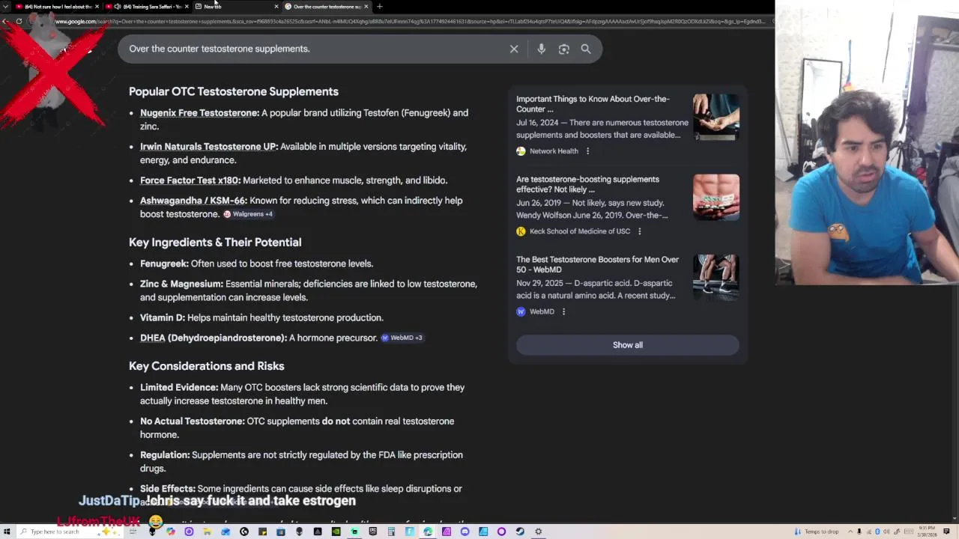Viewport: 959px width, 539px height.
Task: Open 'Important Things to Know About Over-the-Counter' article
Action: coord(593,104)
